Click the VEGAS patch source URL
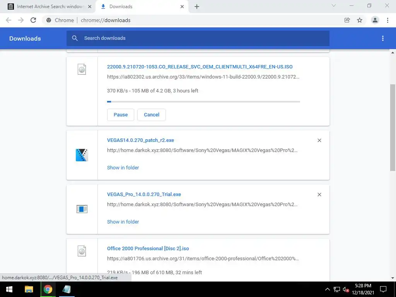396x297 pixels. tap(202, 150)
